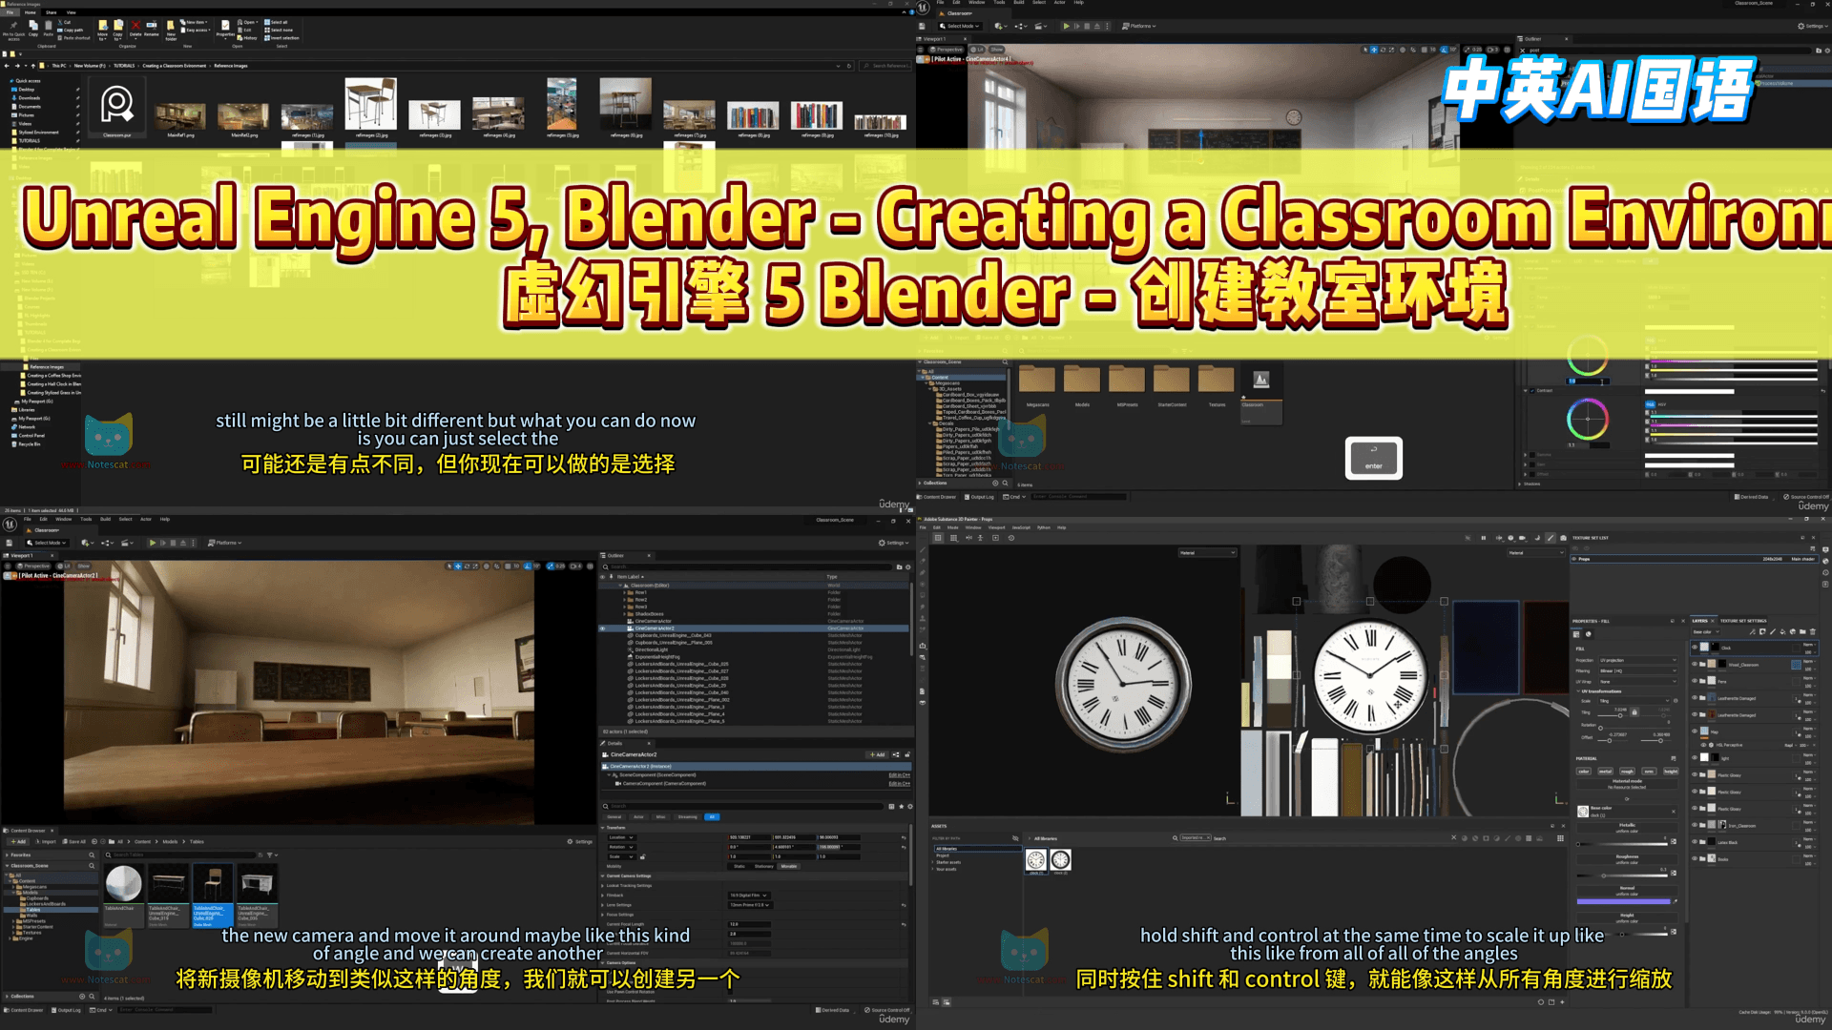Click New folder icon in File Explorer ribbon

(171, 30)
